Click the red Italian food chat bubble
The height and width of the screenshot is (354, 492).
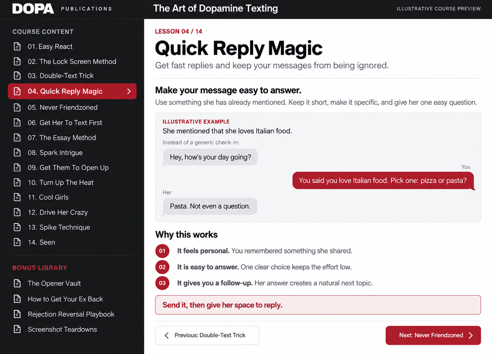pyautogui.click(x=383, y=180)
